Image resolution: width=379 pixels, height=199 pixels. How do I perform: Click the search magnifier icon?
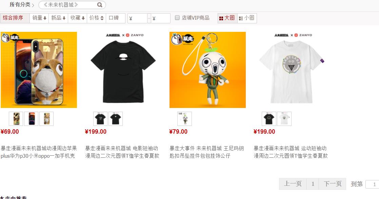click(x=100, y=5)
